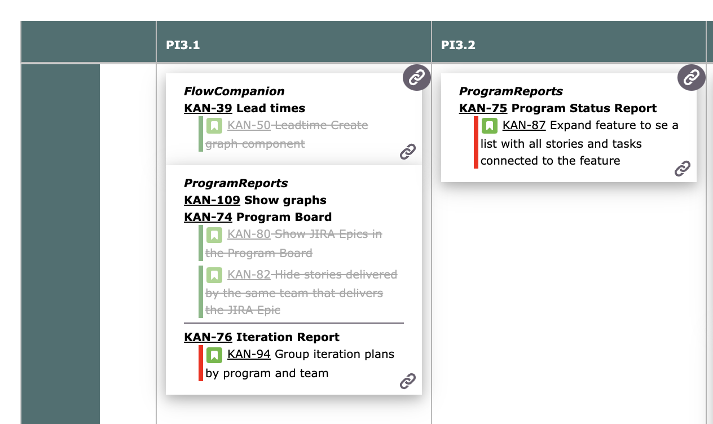Open the KAN-74 Program Board link

point(208,217)
